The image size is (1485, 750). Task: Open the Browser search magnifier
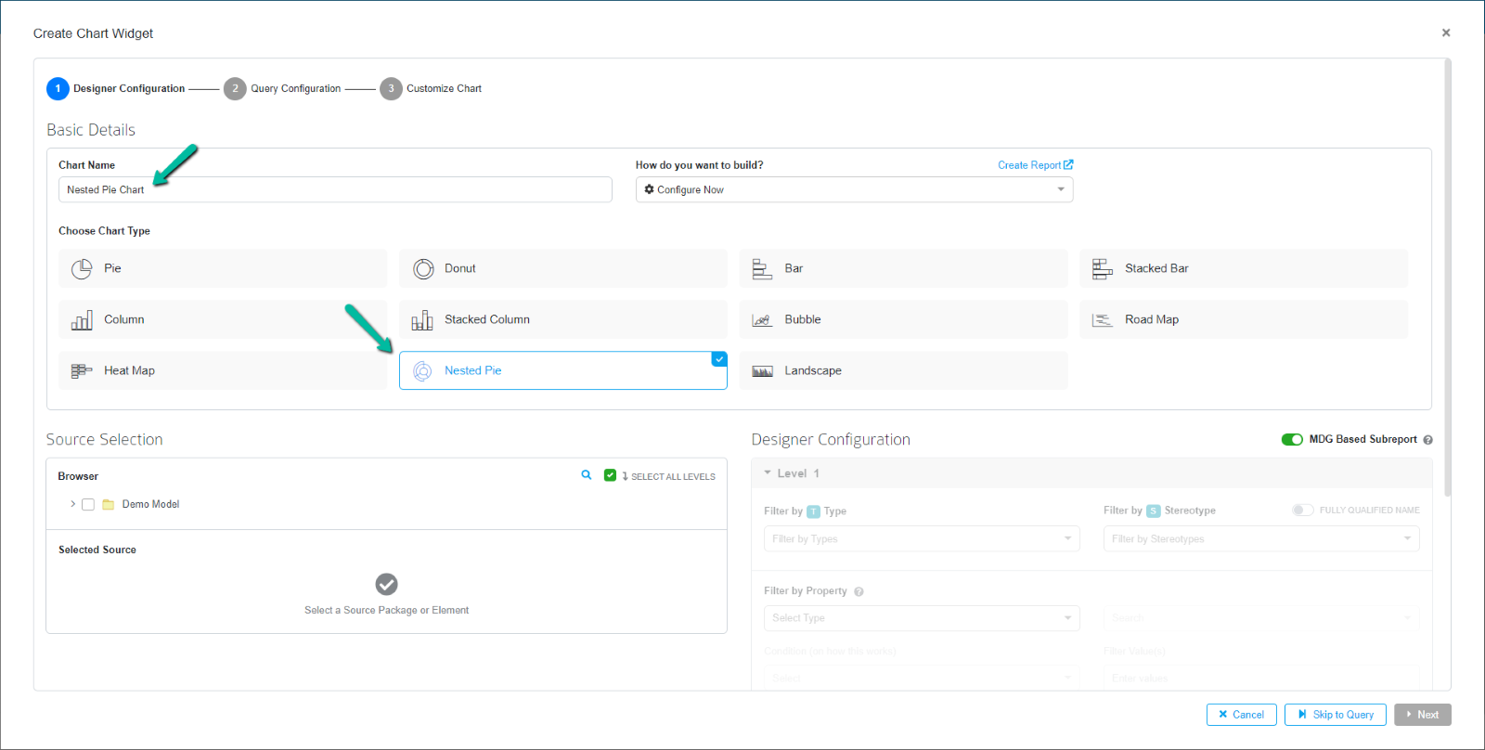(x=587, y=475)
